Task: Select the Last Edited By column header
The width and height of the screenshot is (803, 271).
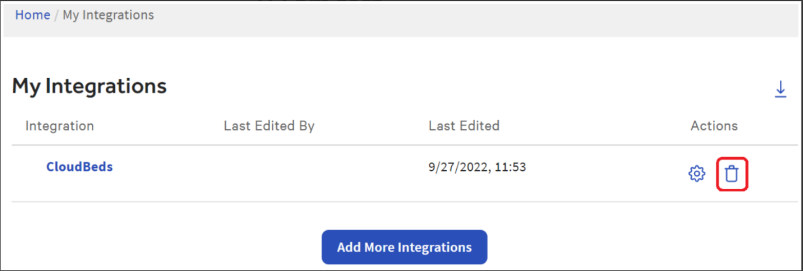Action: pyautogui.click(x=269, y=126)
